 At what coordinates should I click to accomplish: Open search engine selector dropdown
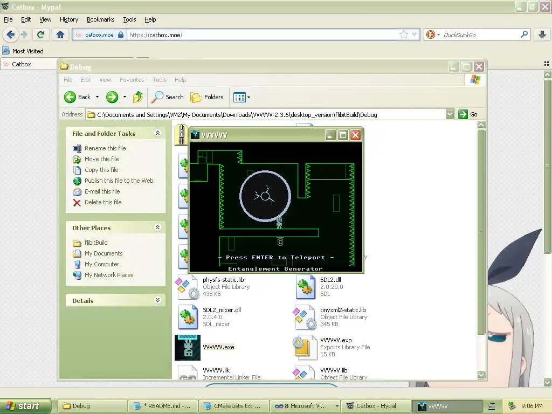pos(438,34)
